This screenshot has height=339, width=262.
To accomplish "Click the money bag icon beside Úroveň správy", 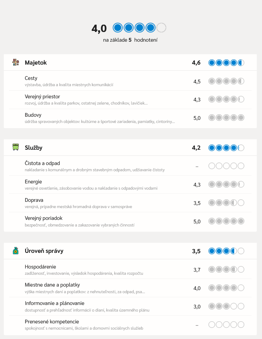I will click(16, 250).
